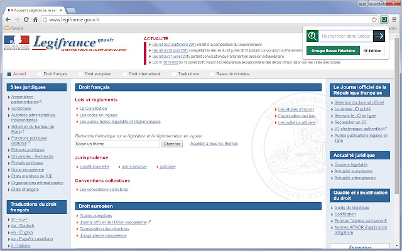Open Rechercher un JO link
The image size is (402, 251).
[350, 122]
